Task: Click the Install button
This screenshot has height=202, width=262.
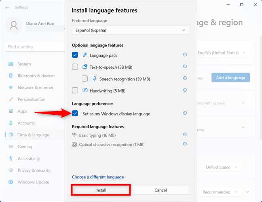Action: (101, 190)
